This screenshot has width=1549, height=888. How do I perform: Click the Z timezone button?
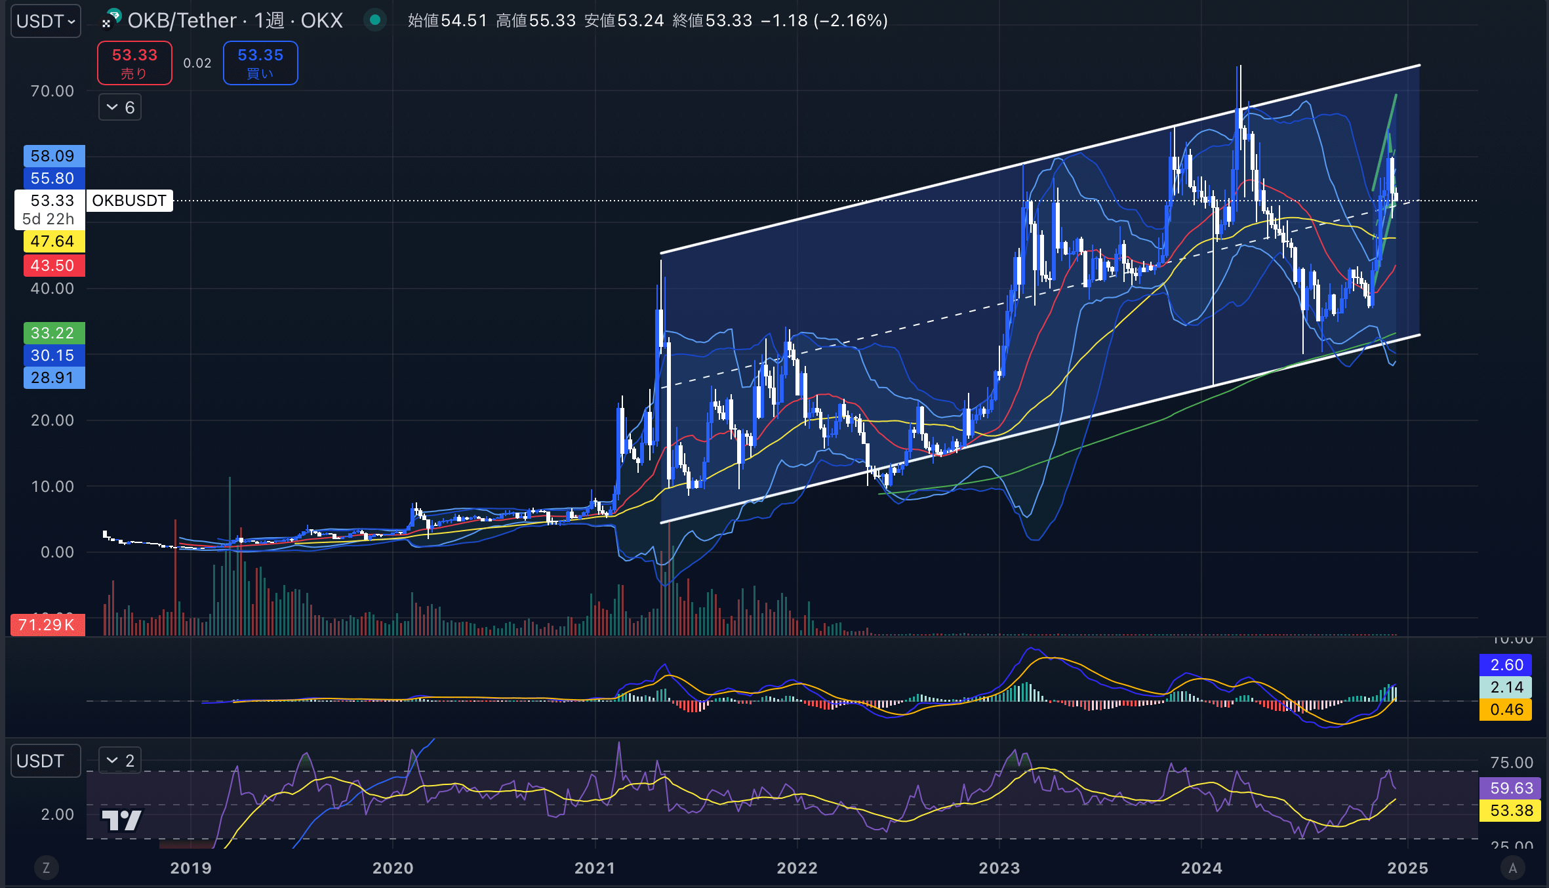pyautogui.click(x=46, y=868)
